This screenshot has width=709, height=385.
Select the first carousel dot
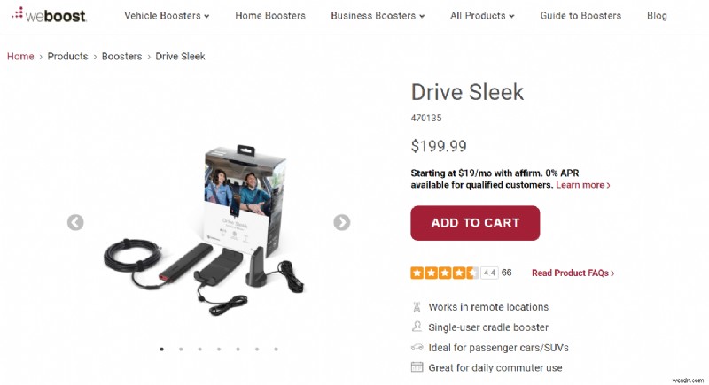(x=161, y=350)
